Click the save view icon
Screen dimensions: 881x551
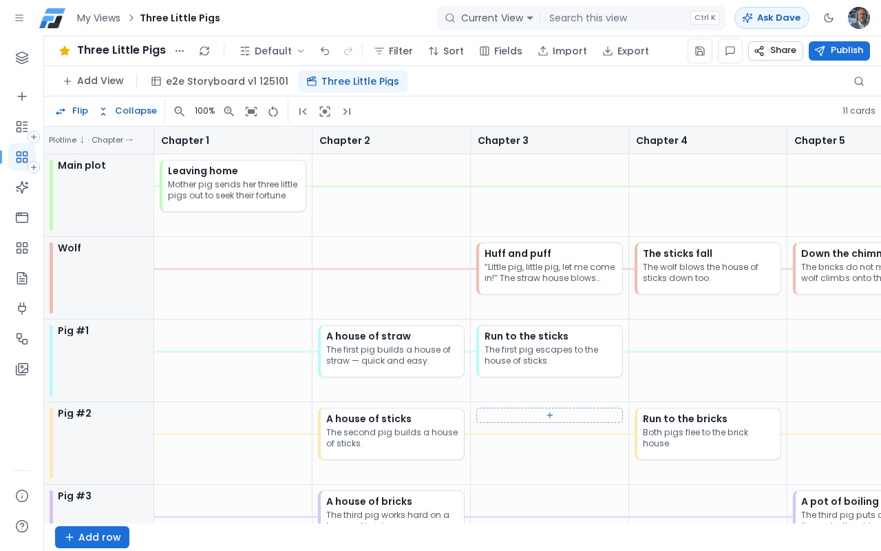(x=700, y=51)
